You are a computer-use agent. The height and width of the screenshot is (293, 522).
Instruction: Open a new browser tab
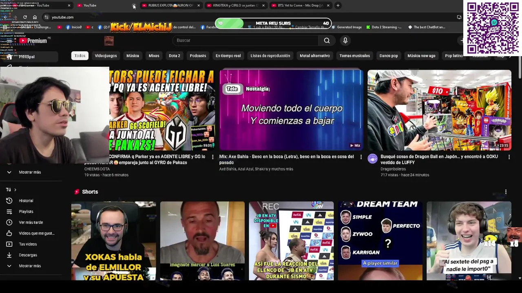338,5
